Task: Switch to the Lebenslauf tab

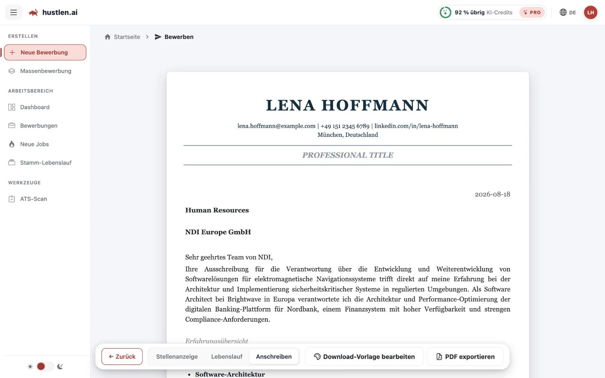Action: [227, 356]
